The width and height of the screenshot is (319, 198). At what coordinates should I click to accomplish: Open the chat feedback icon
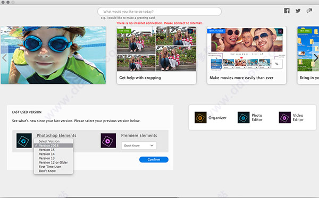[309, 11]
